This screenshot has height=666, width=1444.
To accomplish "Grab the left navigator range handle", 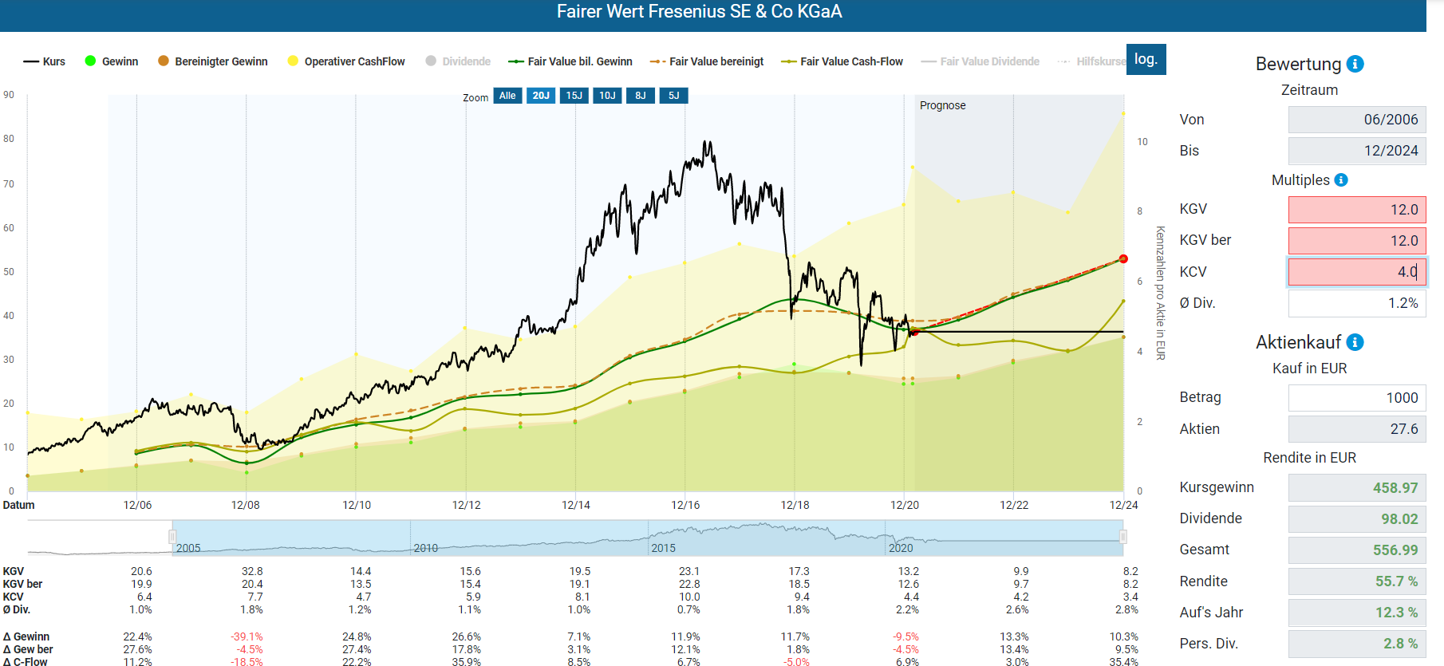I will coord(172,537).
